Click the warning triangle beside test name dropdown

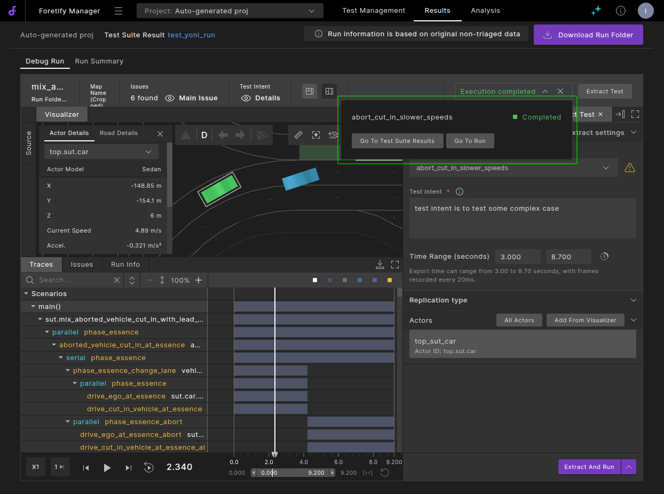(x=630, y=168)
